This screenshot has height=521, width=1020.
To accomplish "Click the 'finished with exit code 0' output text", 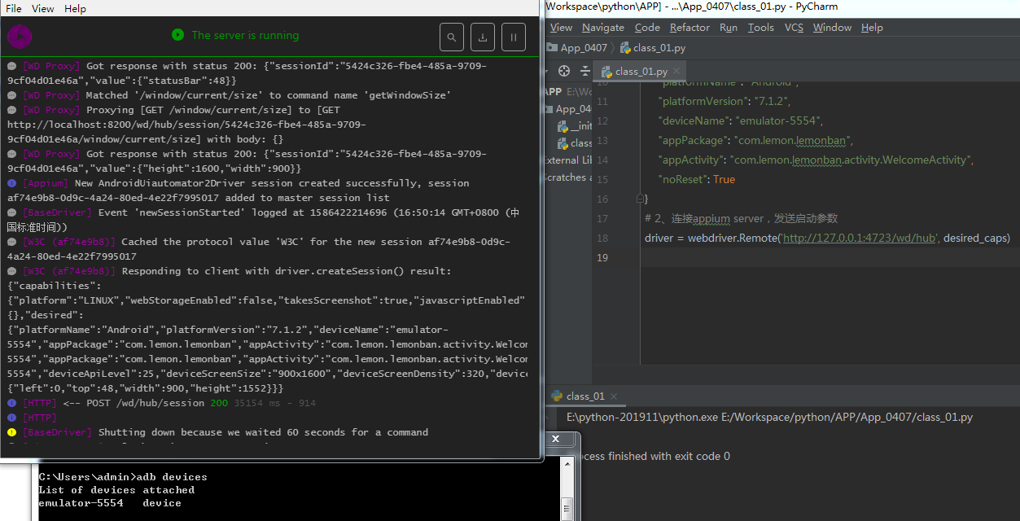I will [x=650, y=456].
